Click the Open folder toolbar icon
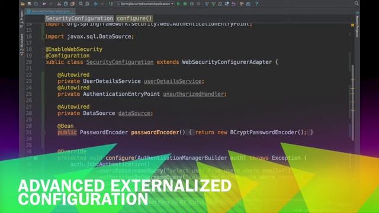This screenshot has width=379, height=213. (x=23, y=4)
